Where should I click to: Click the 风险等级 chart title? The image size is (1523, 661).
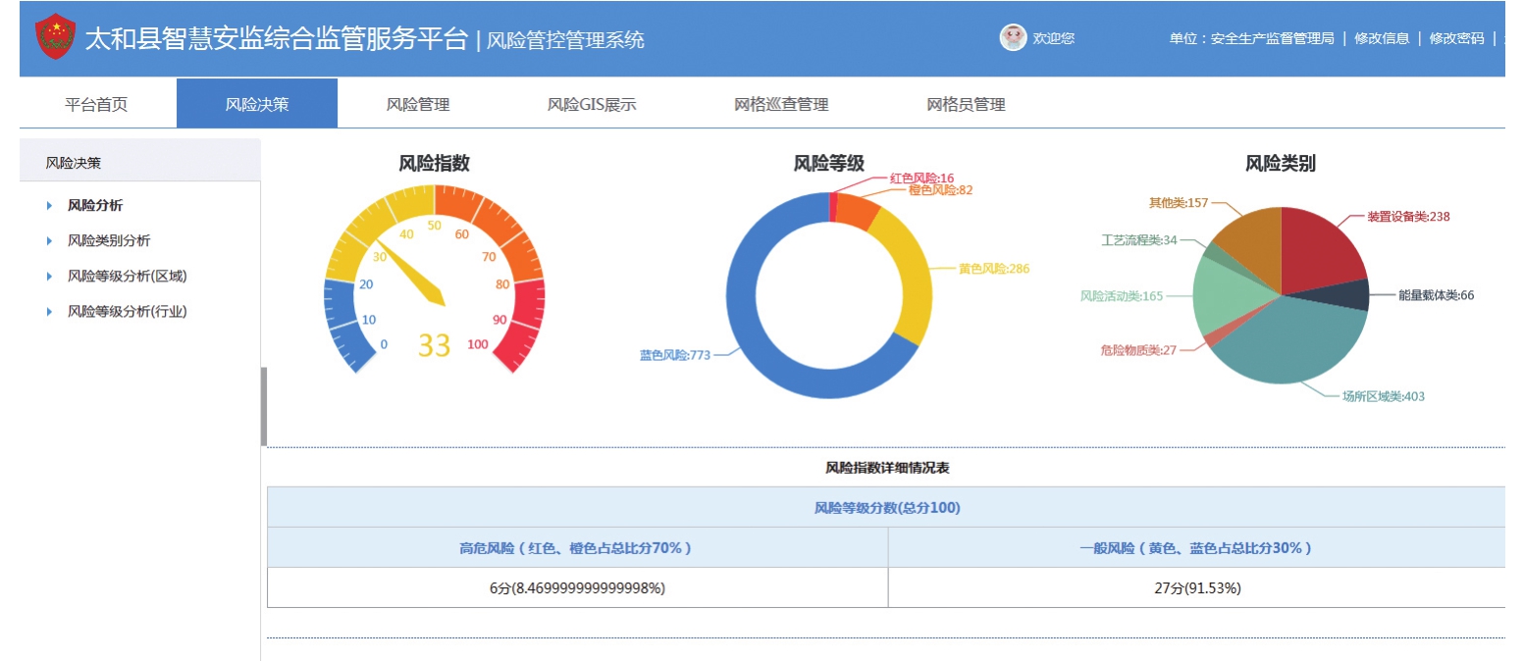[x=828, y=164]
